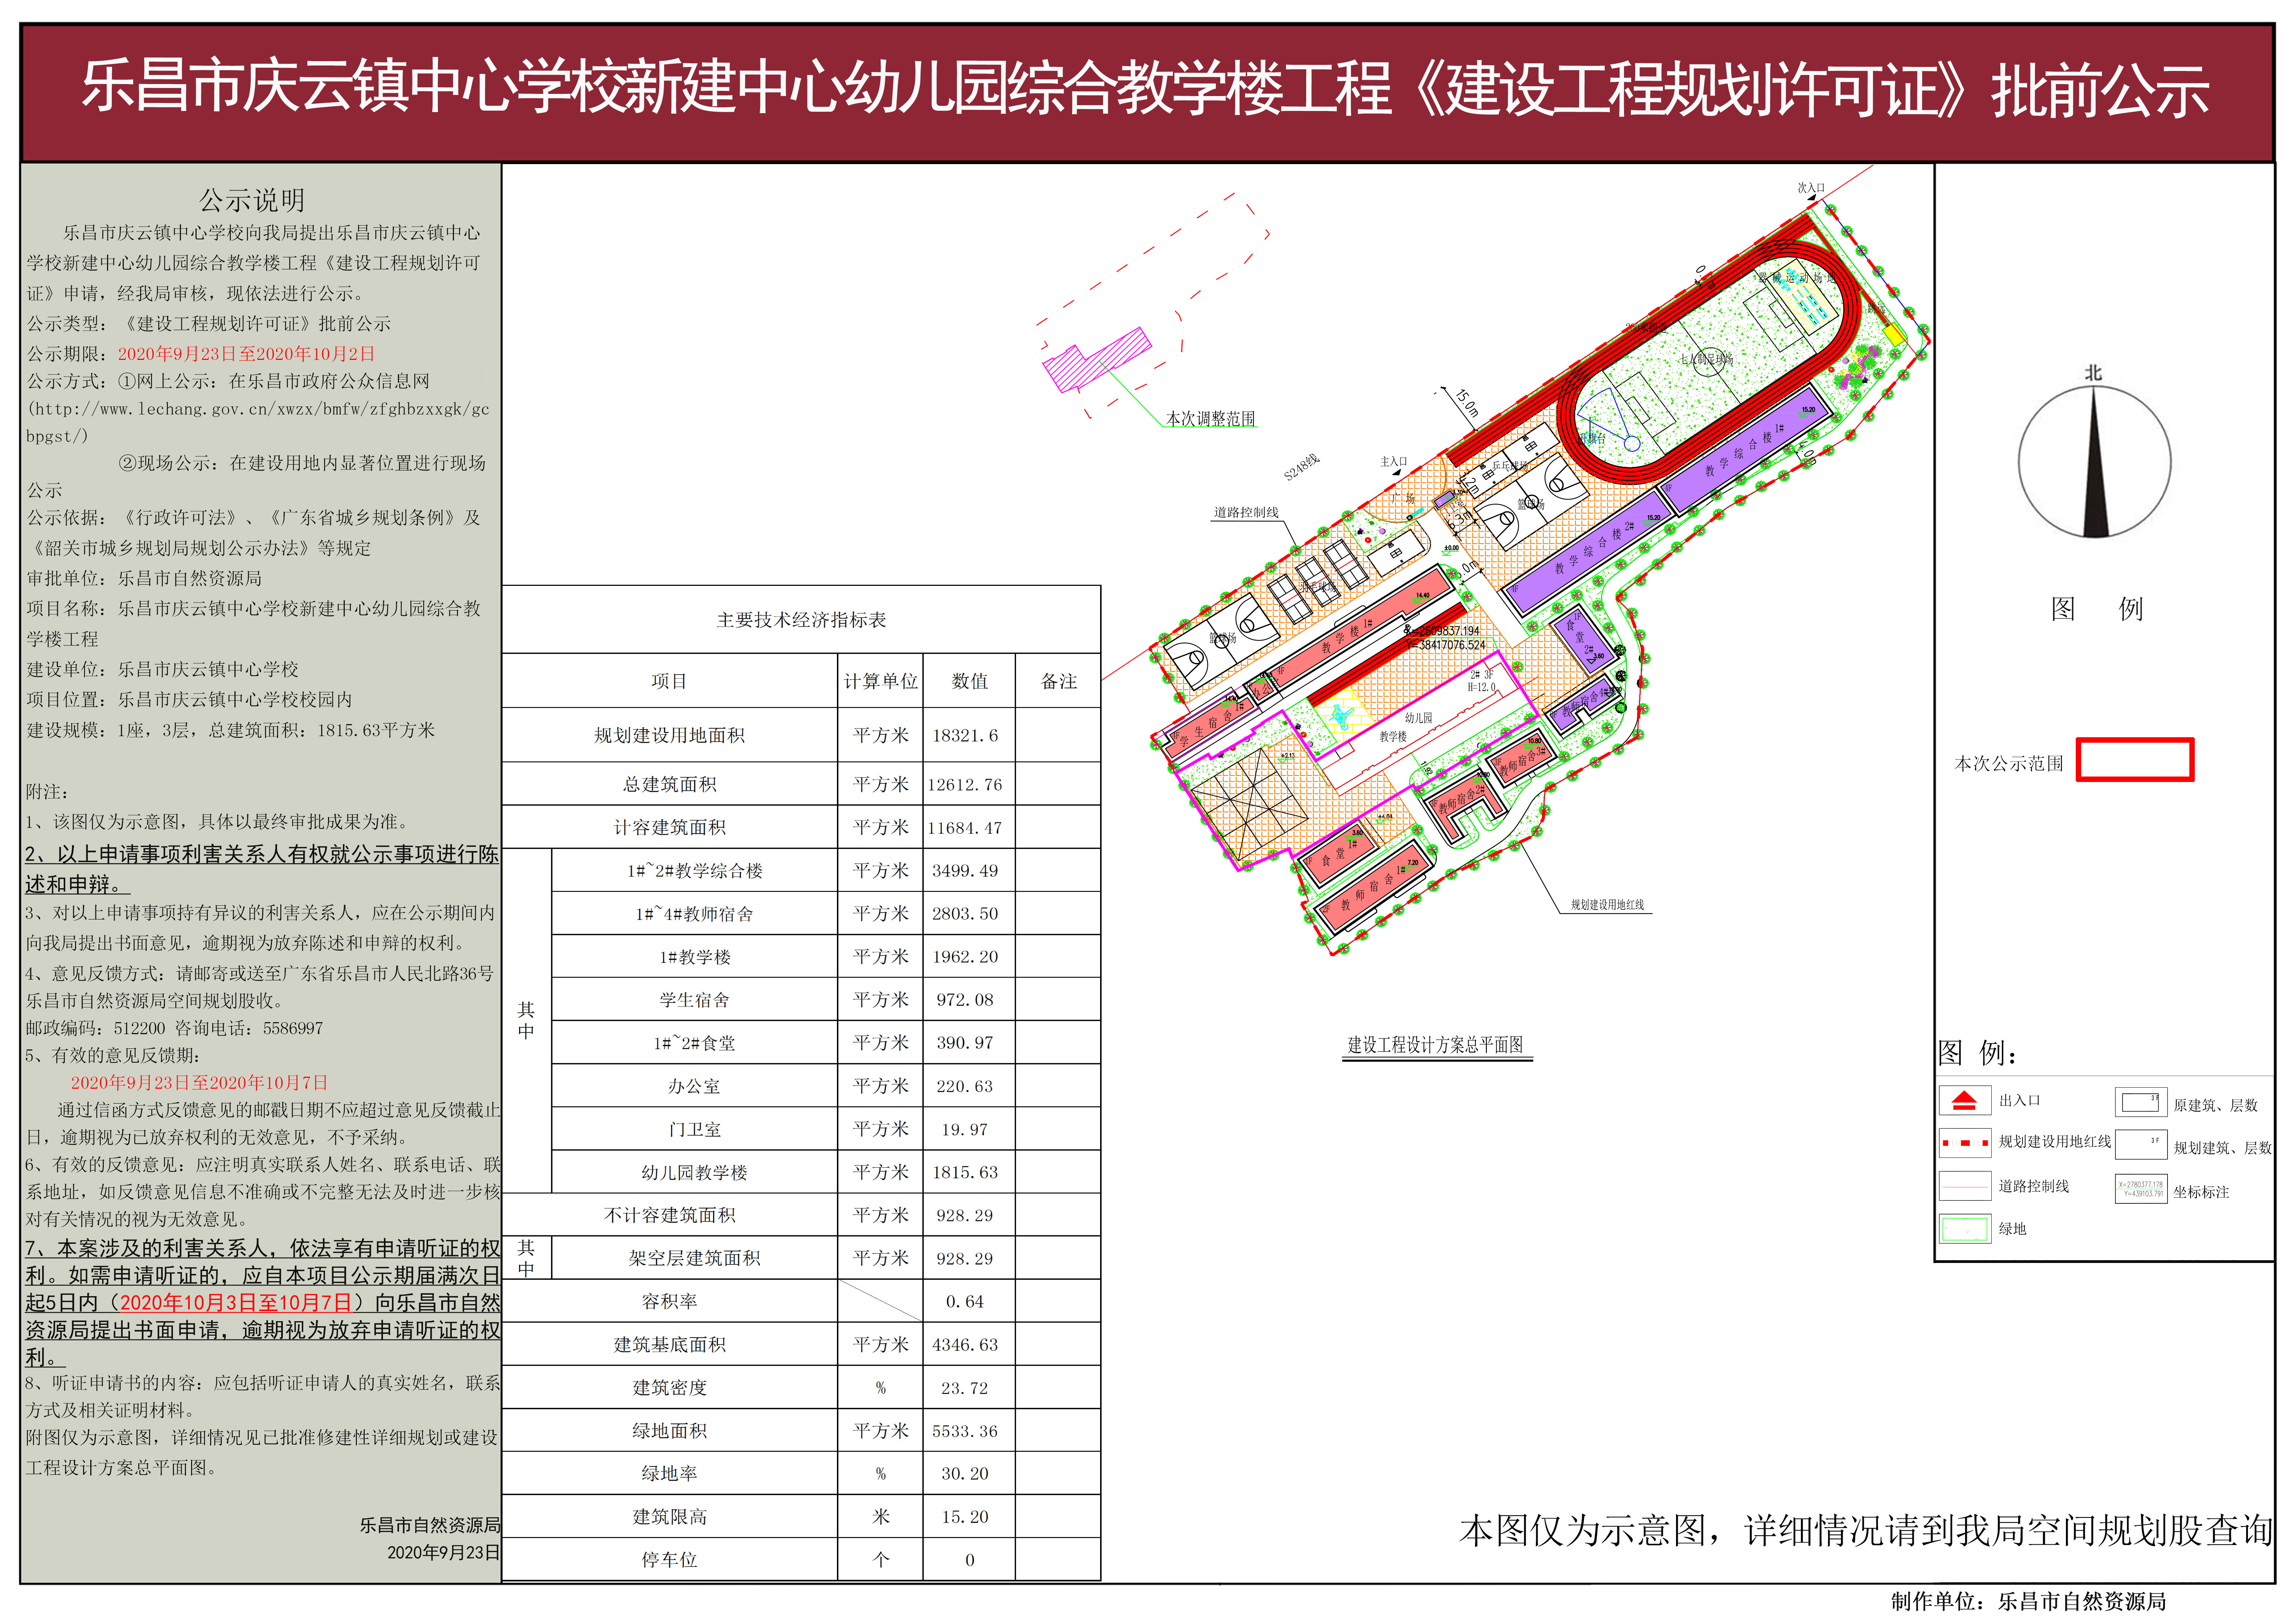Click the 咨询电话：5586997 text

click(249, 1028)
